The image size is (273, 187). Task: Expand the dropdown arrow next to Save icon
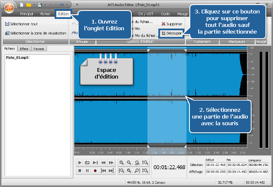45,5
